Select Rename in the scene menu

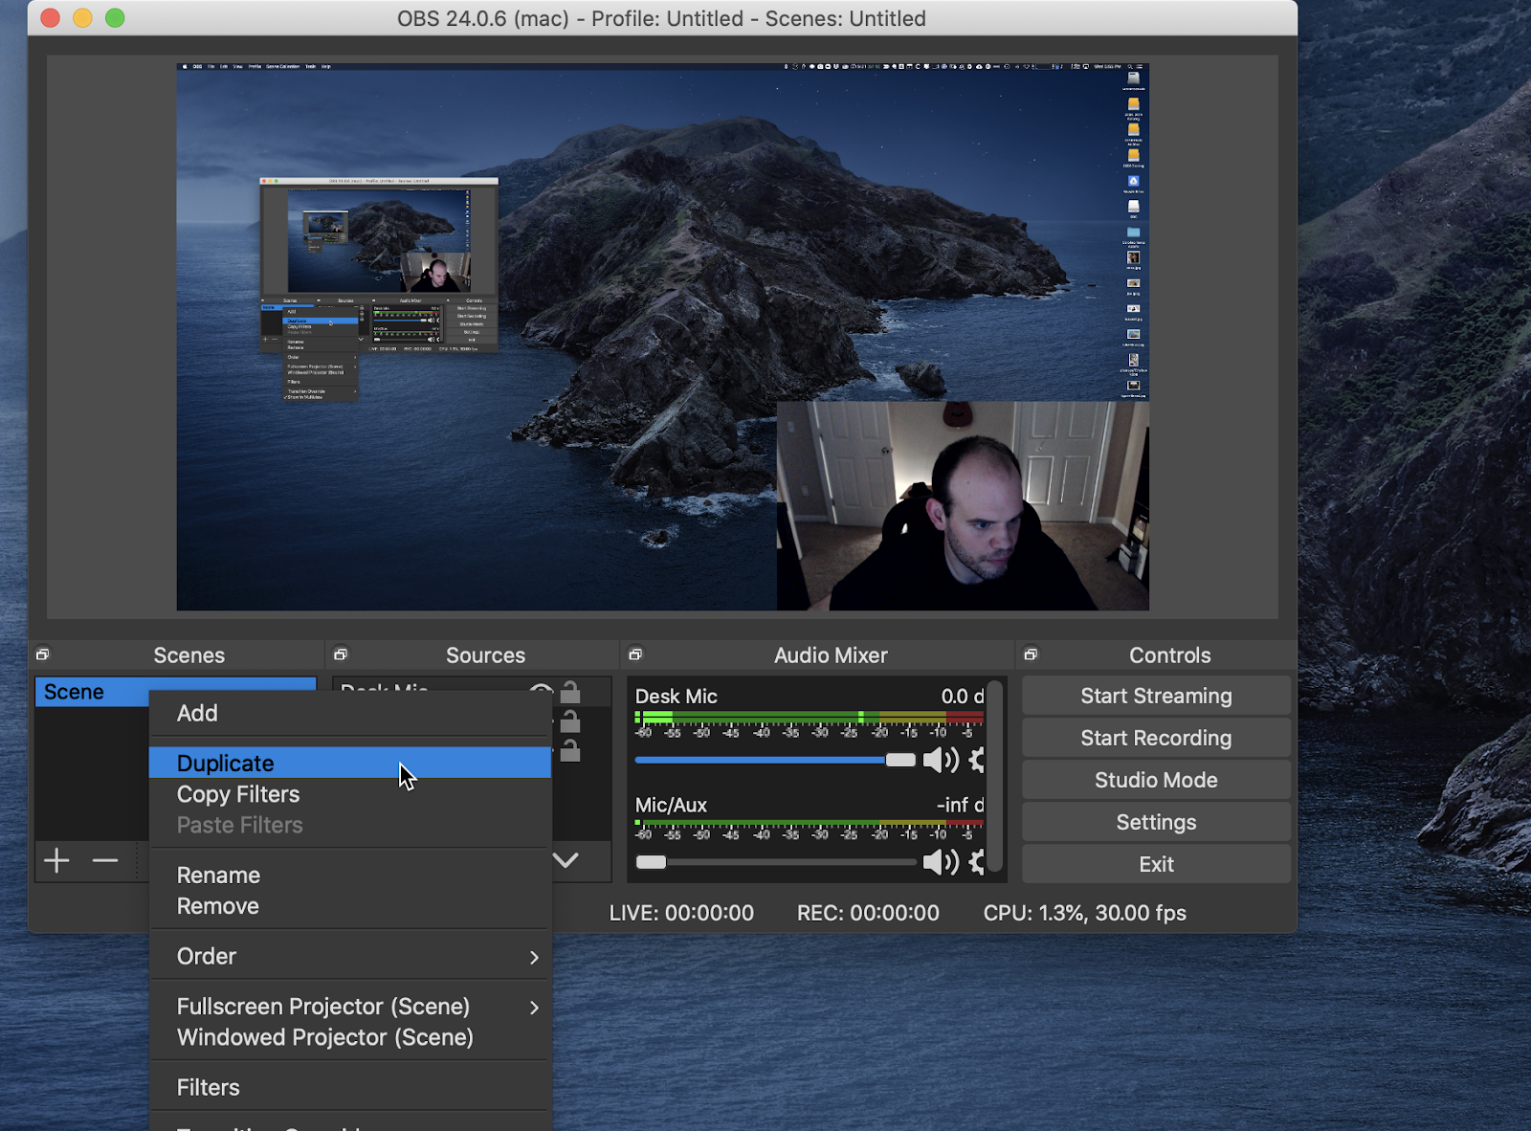(218, 876)
